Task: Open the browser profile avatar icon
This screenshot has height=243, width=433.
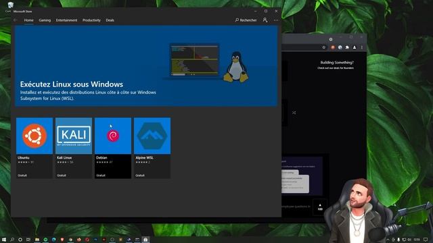Action: pos(355,47)
